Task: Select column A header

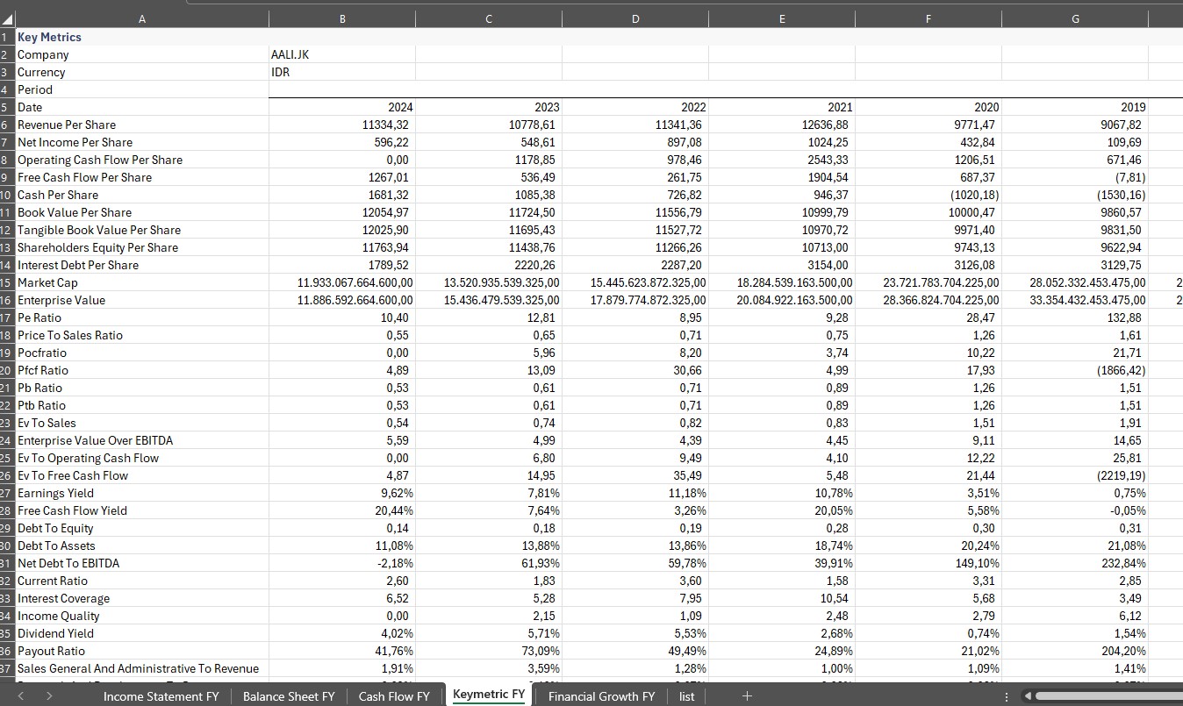Action: tap(140, 18)
